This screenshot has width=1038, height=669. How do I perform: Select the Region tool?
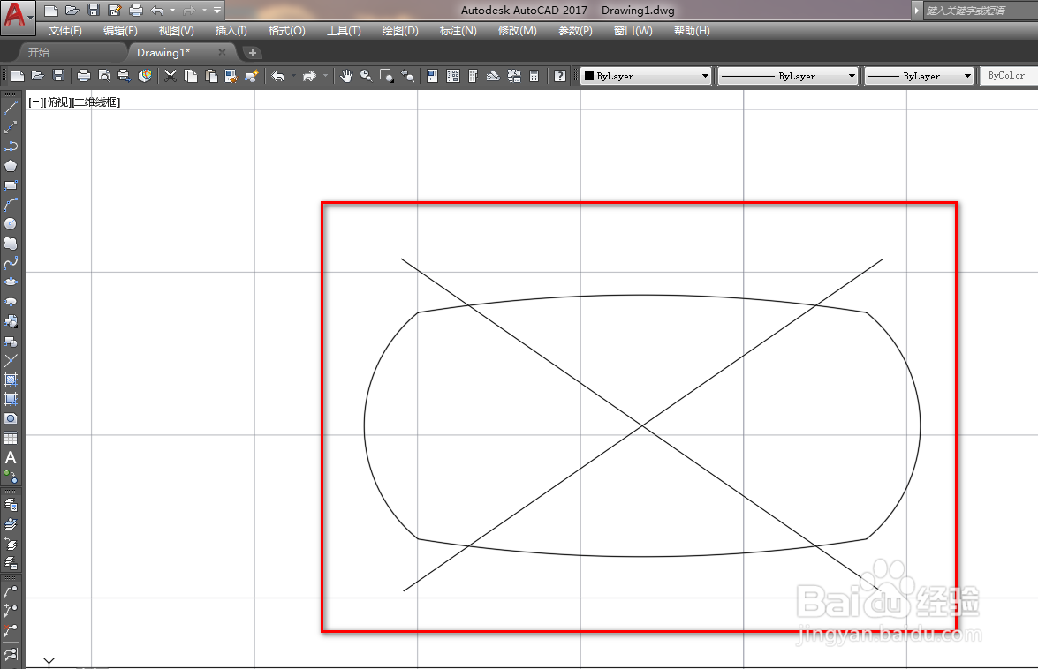click(x=11, y=418)
